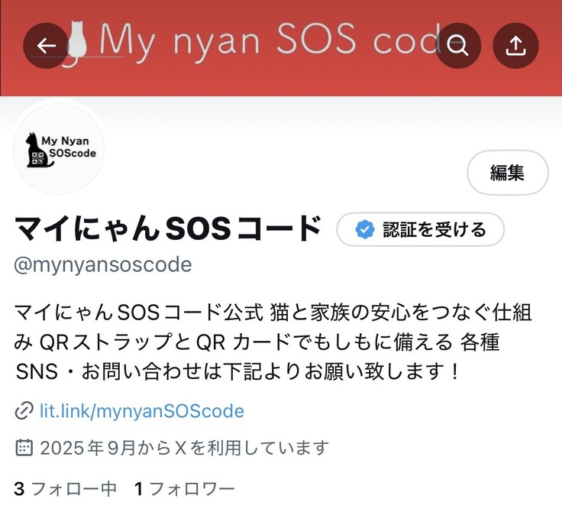Click the profile bio description text

pos(273,342)
